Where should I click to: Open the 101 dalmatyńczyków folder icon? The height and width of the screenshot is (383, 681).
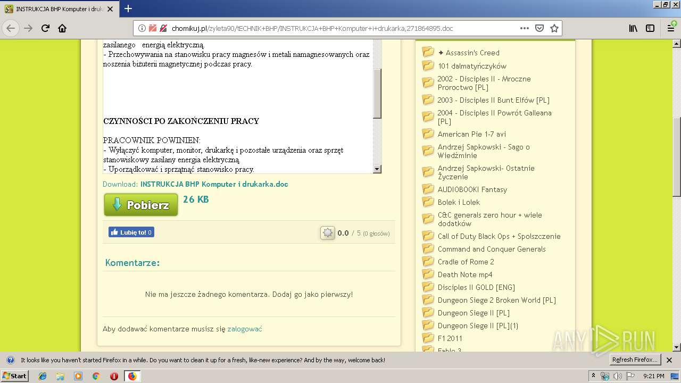point(428,65)
